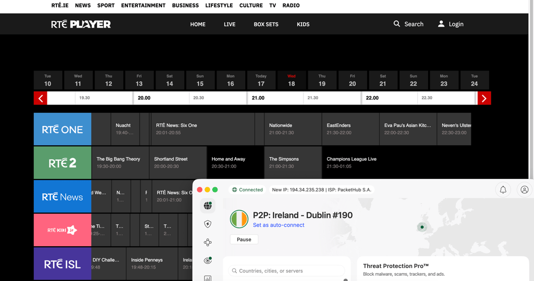The image size is (534, 281).
Task: Open the Meshnet icon in VPN sidebar
Action: click(208, 242)
